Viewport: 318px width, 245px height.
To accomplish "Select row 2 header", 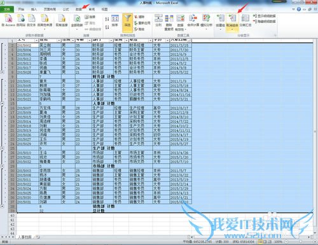I will (x=12, y=45).
